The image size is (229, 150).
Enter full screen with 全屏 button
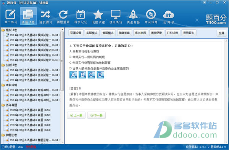tap(221, 33)
